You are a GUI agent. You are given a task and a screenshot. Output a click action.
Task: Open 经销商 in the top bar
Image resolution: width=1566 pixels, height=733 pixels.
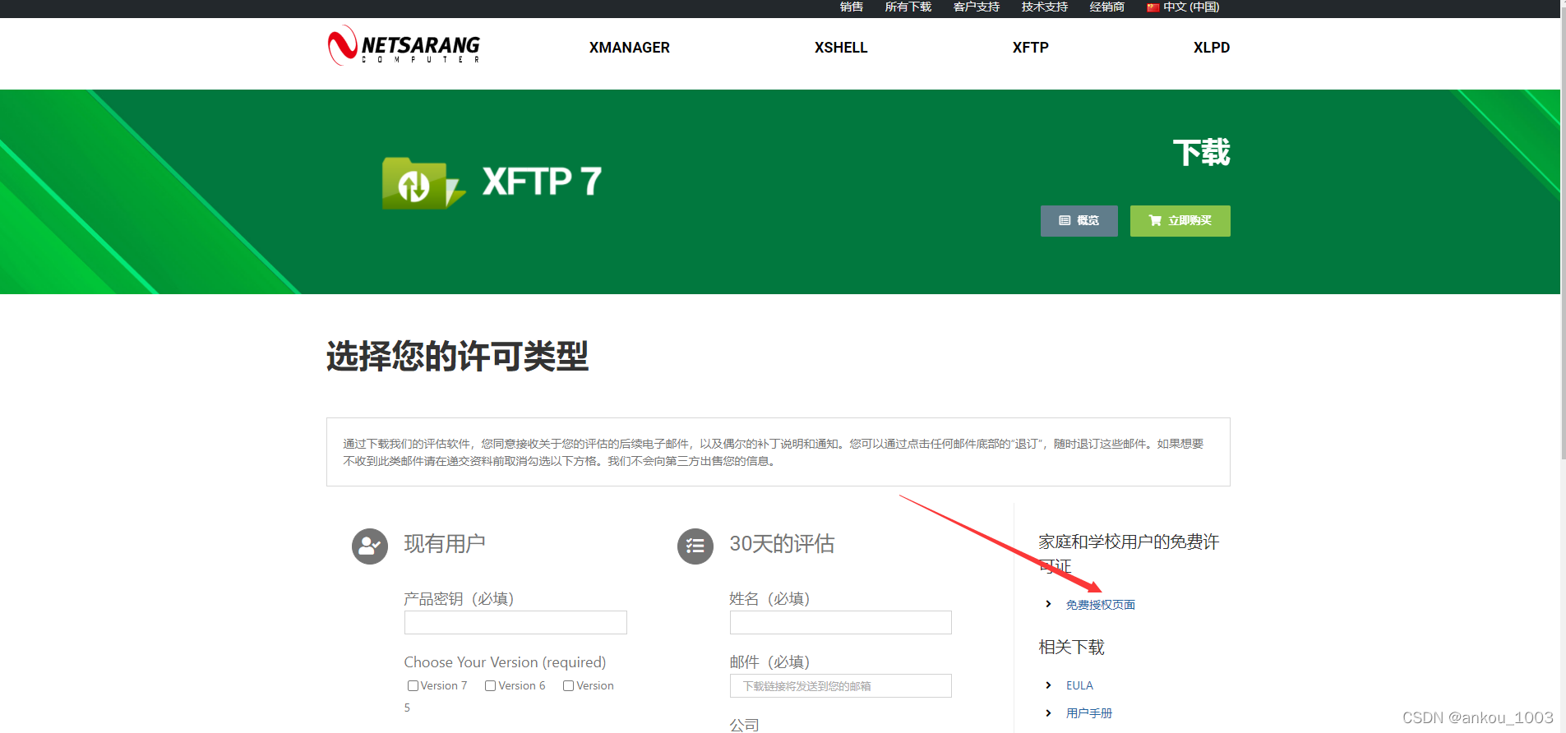pyautogui.click(x=1107, y=7)
